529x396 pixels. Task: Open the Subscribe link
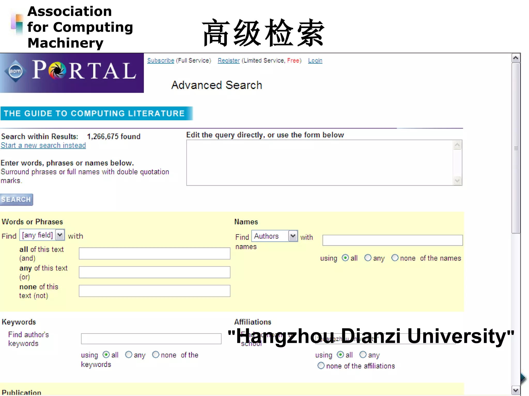coord(161,61)
